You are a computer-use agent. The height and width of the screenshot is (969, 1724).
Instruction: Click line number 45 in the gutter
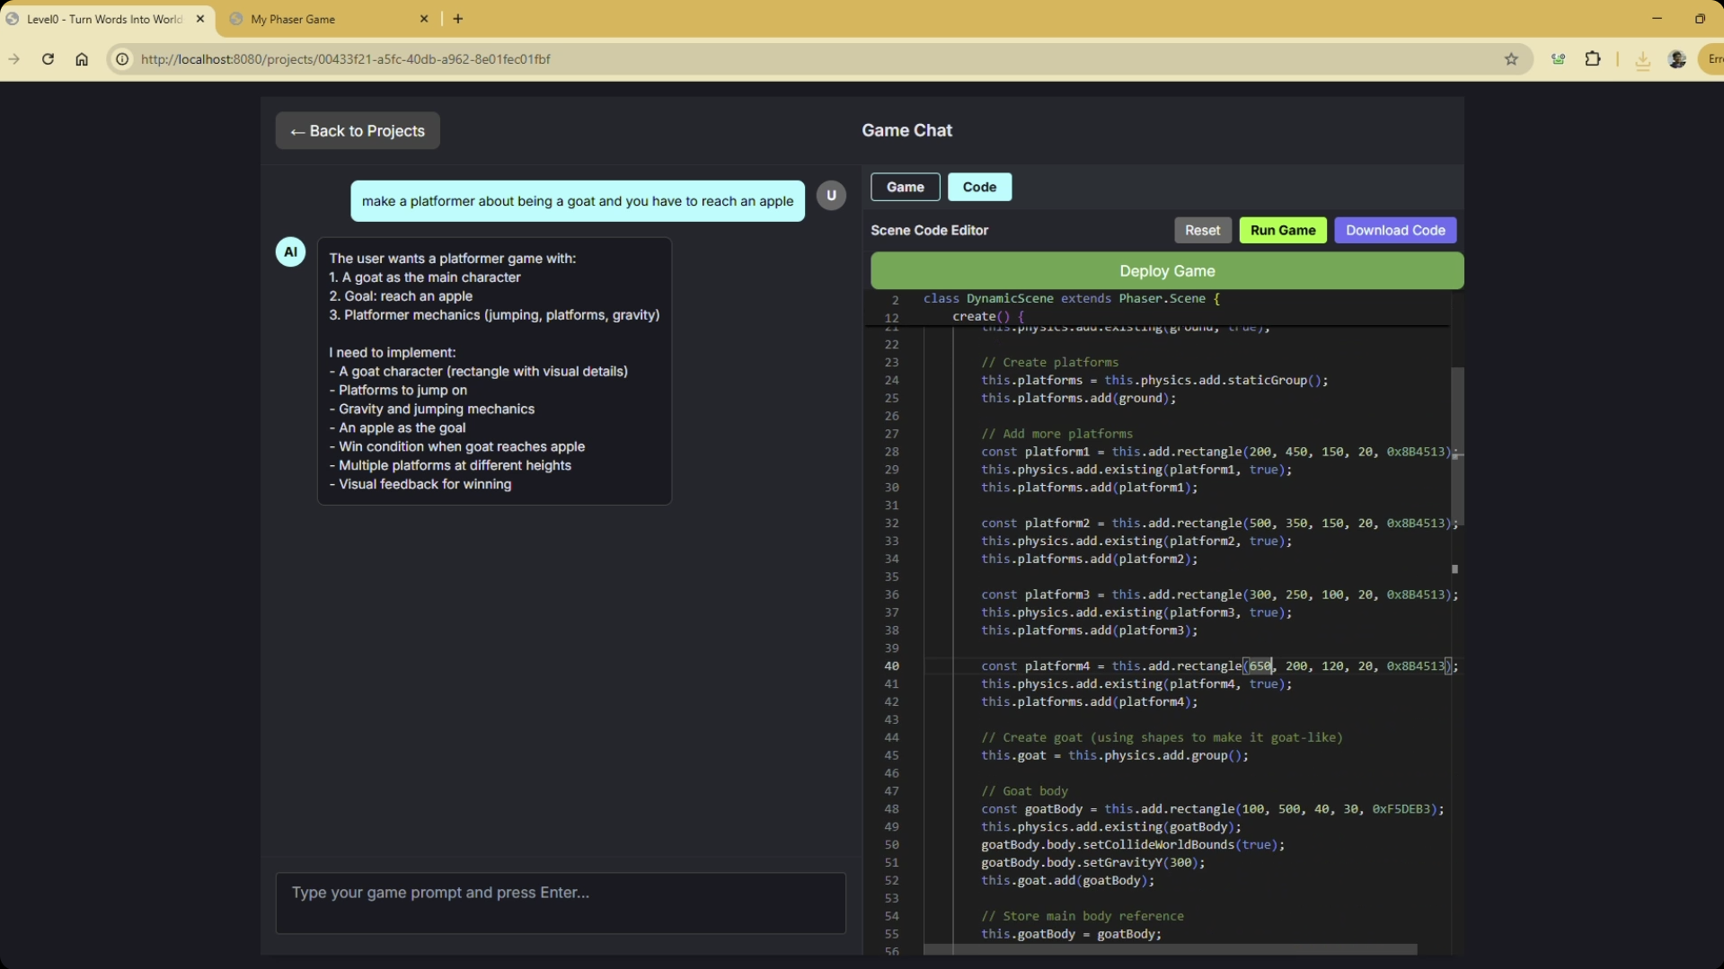tap(891, 755)
